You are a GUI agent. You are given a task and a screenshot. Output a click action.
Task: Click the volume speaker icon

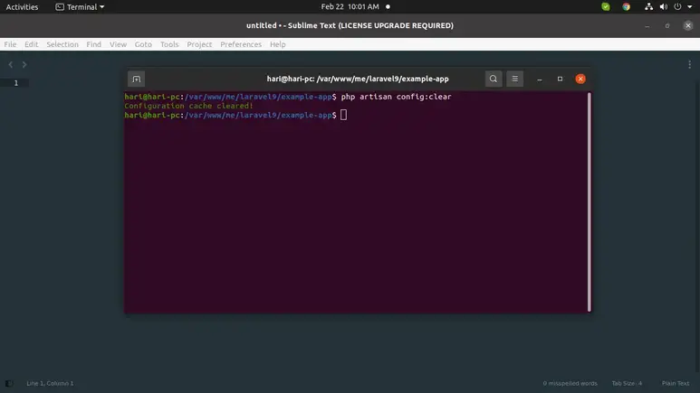point(663,6)
